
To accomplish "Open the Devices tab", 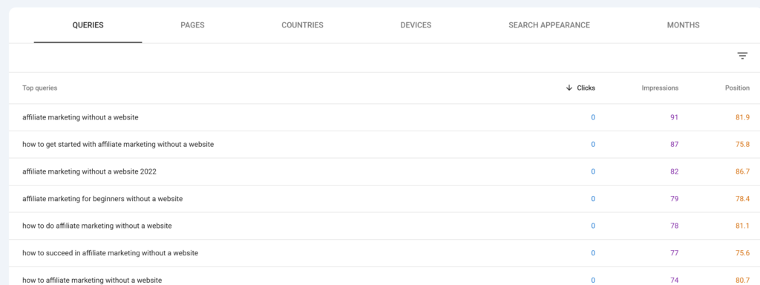I will coord(416,25).
